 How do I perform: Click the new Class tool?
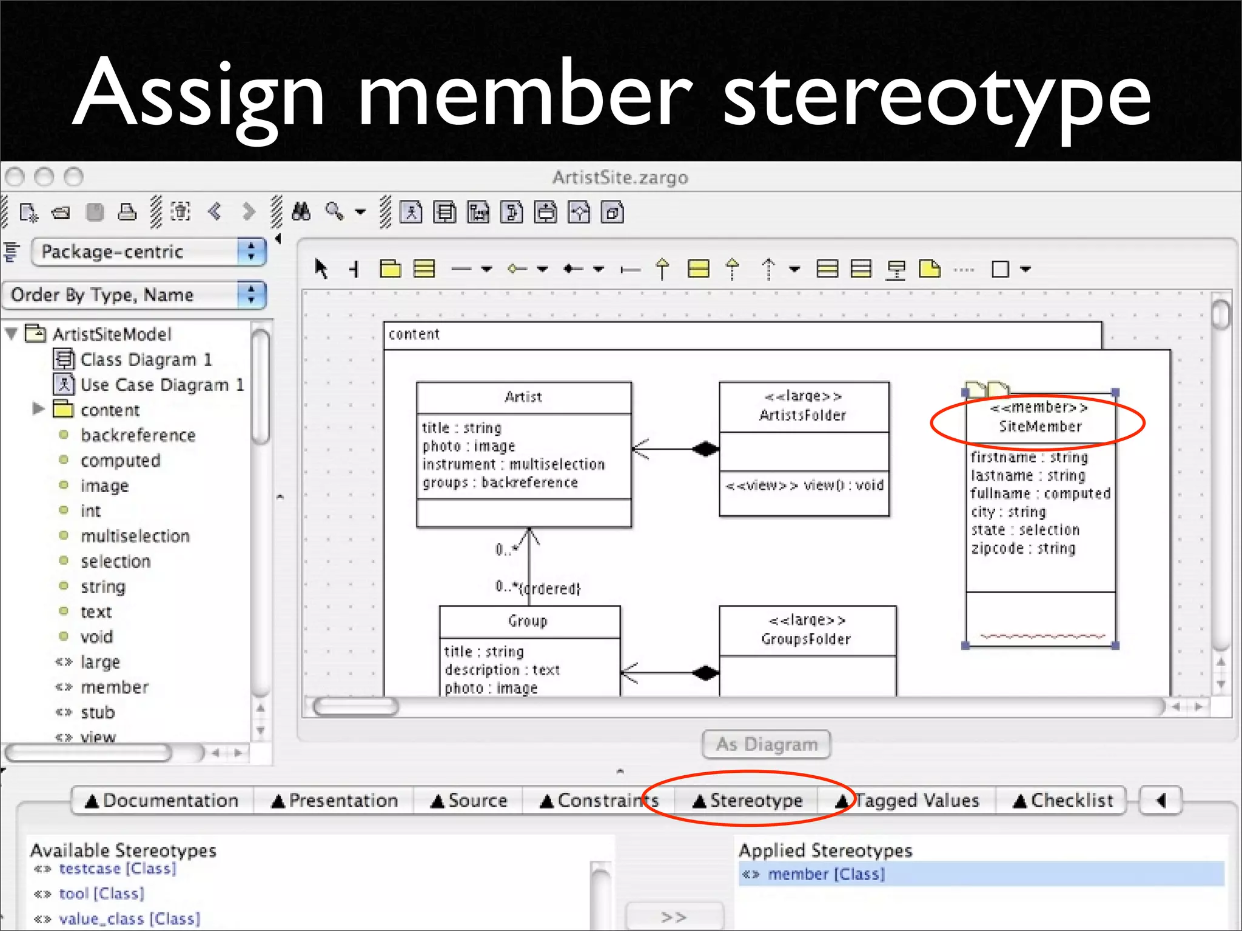click(x=424, y=268)
